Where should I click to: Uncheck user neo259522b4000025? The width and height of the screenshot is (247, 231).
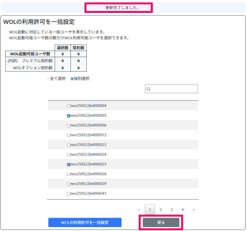pos(68,164)
